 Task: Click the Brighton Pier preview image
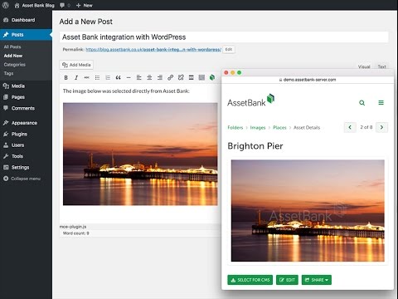coord(308,211)
